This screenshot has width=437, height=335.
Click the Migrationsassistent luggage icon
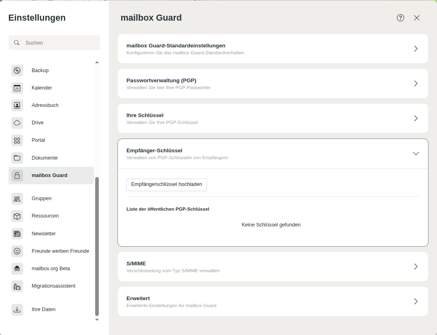coord(17,286)
